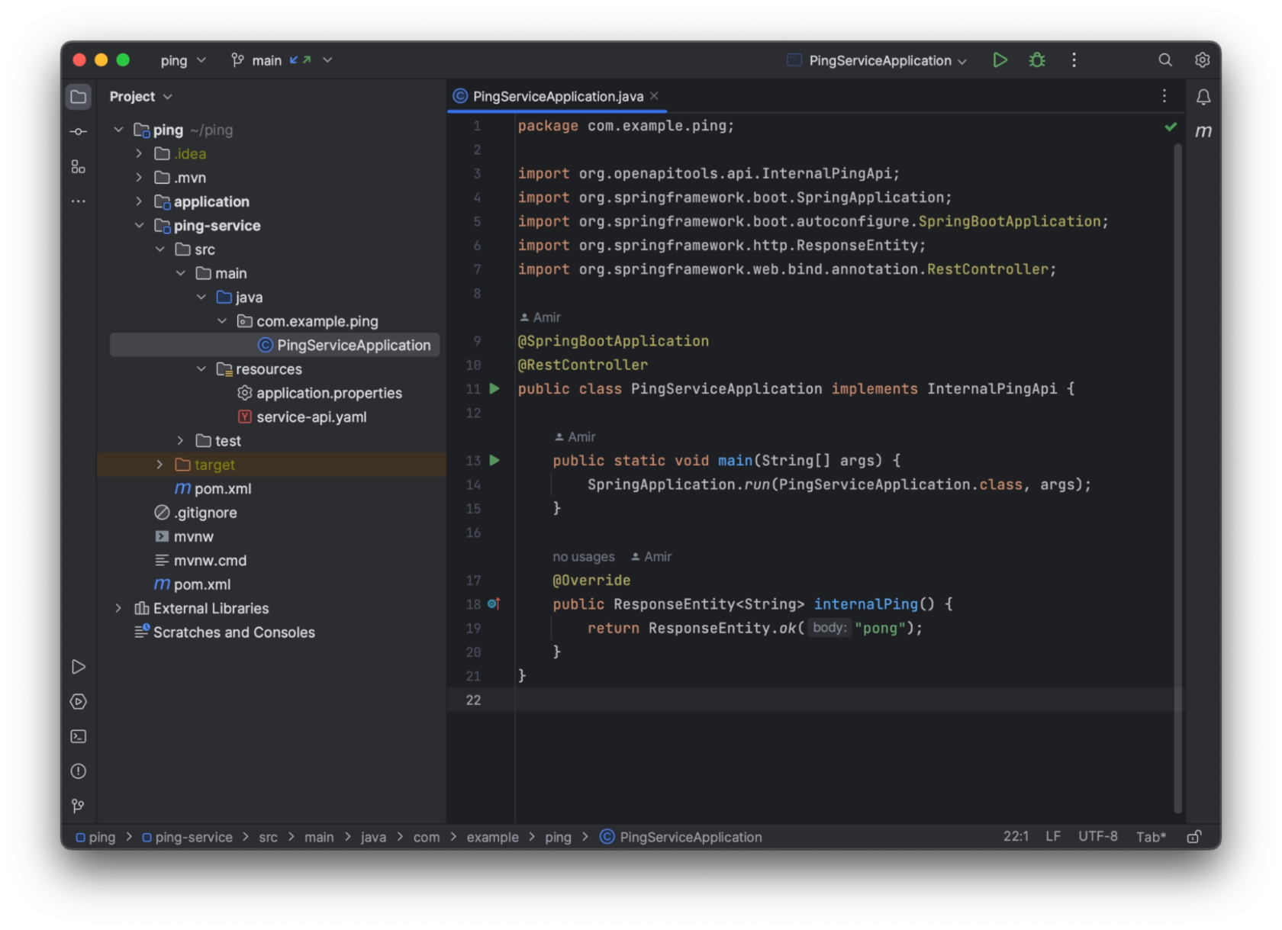Click the green inspections checkmark indicator
Viewport: 1282px width, 930px height.
pos(1171,127)
